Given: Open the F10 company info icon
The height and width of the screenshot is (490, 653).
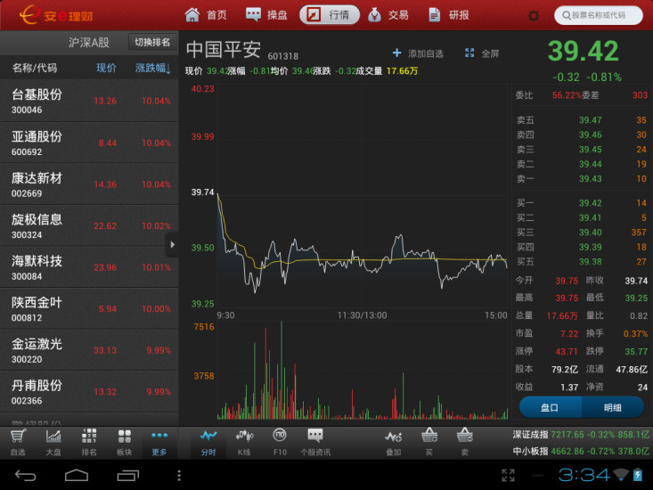Looking at the screenshot, I should pos(279,442).
